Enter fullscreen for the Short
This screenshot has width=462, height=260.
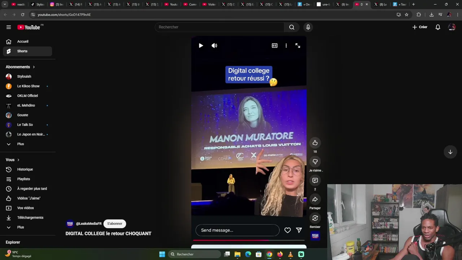click(x=298, y=45)
